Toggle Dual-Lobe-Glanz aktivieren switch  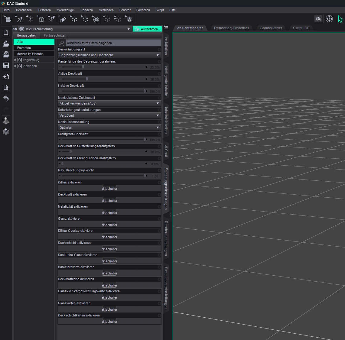click(x=109, y=261)
